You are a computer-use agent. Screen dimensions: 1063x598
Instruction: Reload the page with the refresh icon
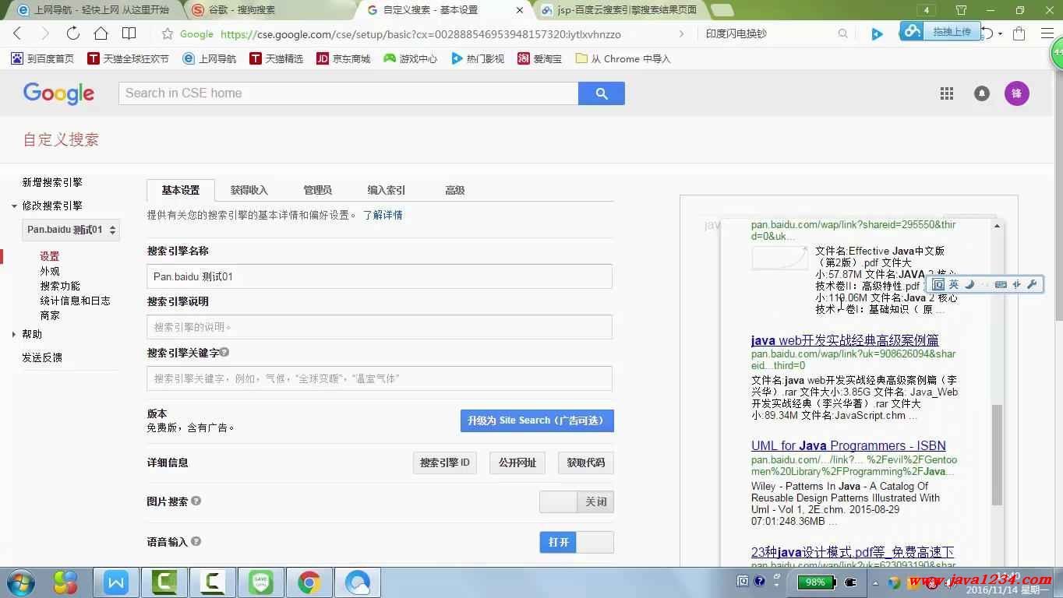[x=72, y=33]
